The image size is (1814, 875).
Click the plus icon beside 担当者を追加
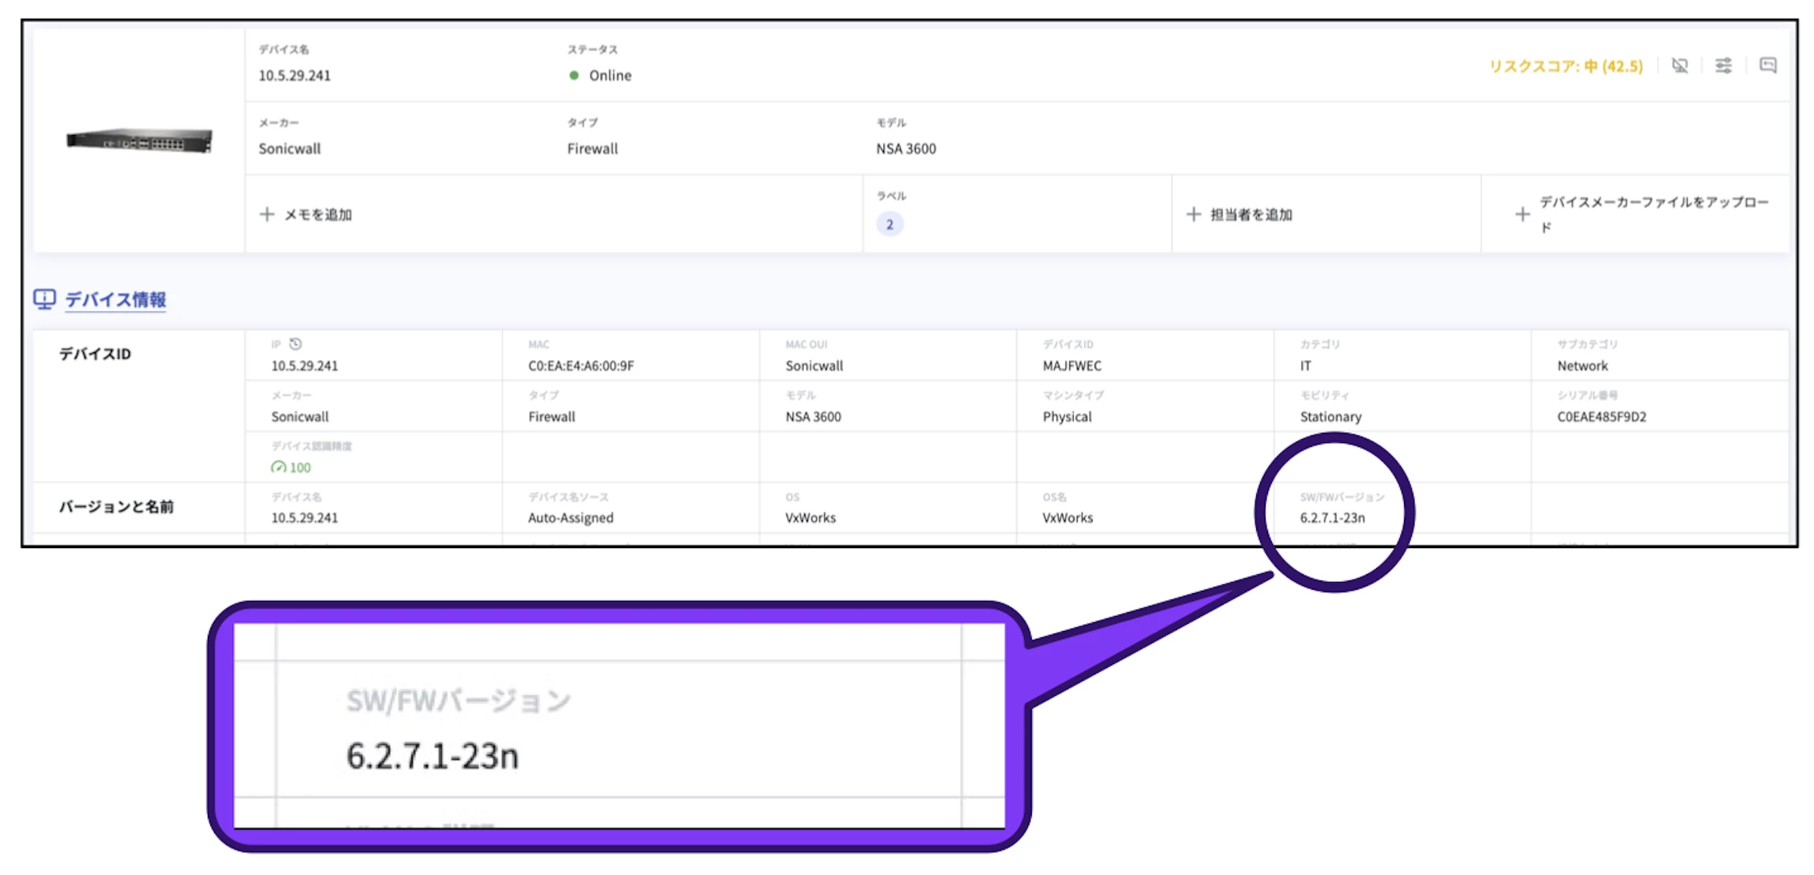click(x=1194, y=214)
